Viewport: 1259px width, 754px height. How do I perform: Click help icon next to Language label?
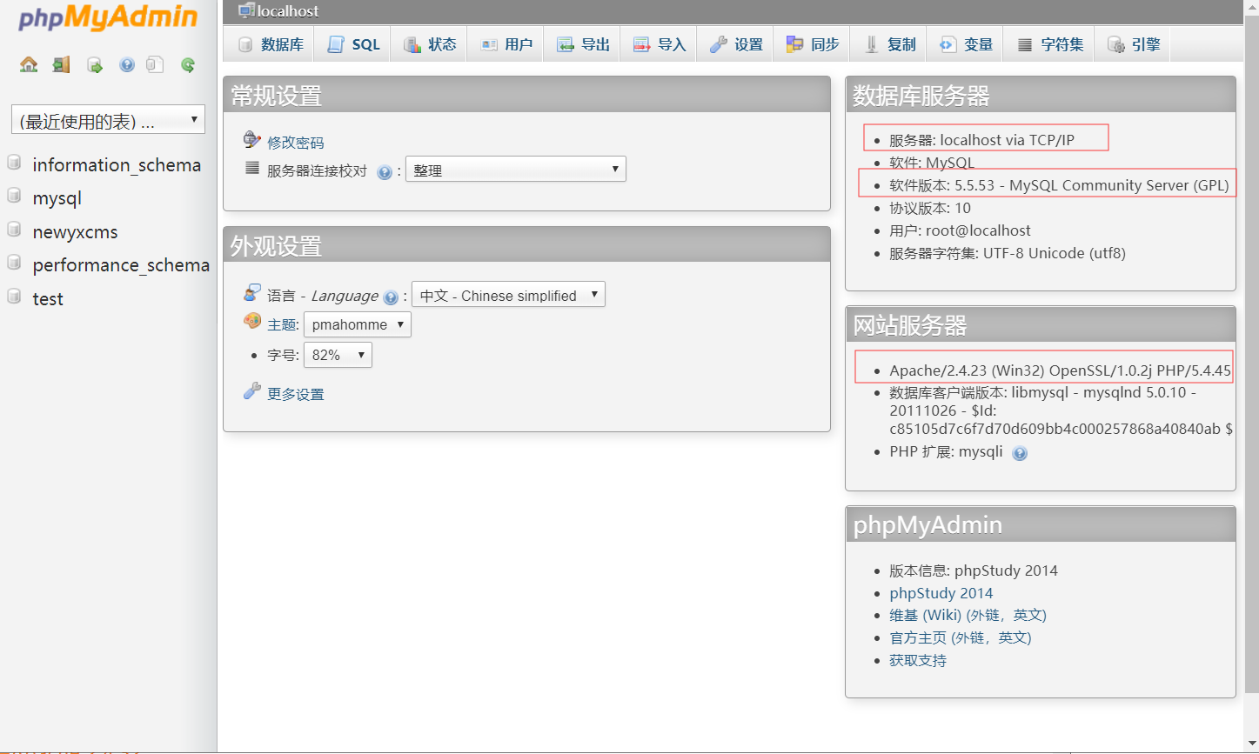[391, 297]
